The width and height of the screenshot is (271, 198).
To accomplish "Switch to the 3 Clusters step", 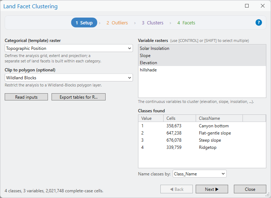I will [x=152, y=23].
